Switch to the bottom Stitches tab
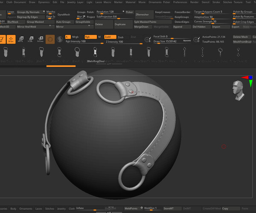Viewport: 256px width, 213px height. click(49, 209)
